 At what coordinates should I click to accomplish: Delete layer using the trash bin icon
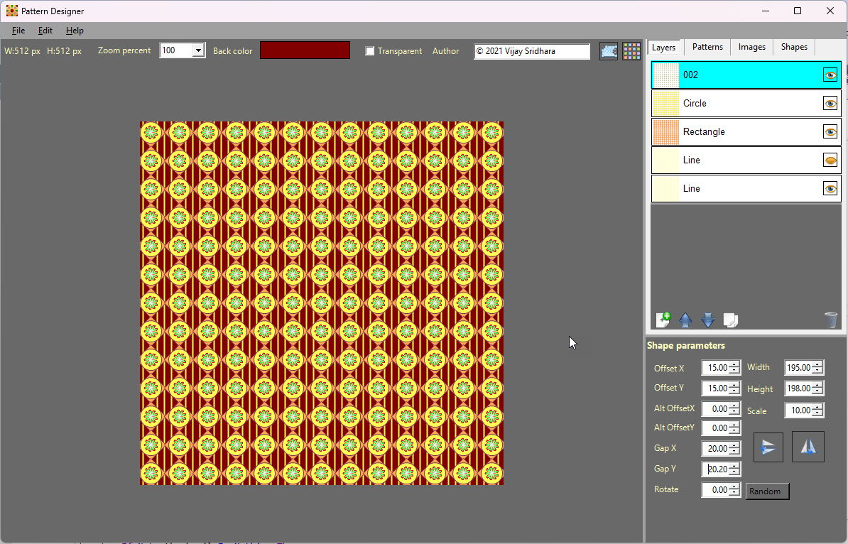point(831,320)
